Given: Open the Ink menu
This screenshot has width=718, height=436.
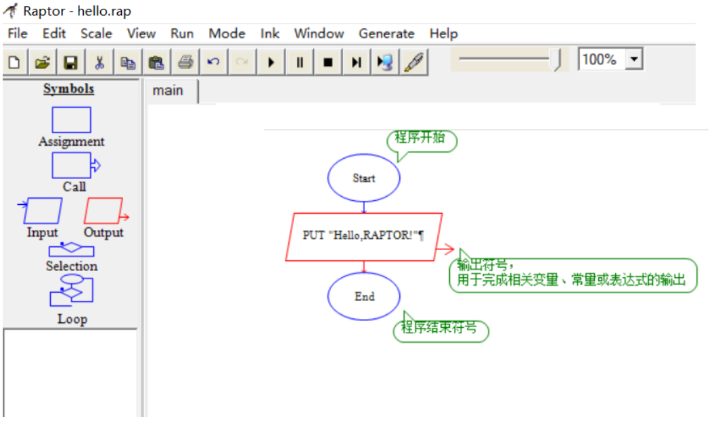Looking at the screenshot, I should click(x=270, y=33).
